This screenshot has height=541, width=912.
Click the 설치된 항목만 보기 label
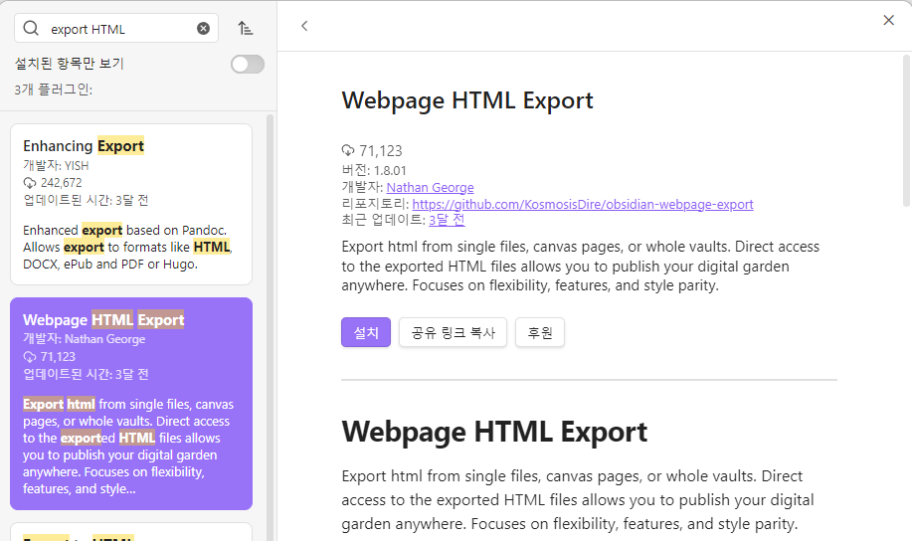point(70,64)
